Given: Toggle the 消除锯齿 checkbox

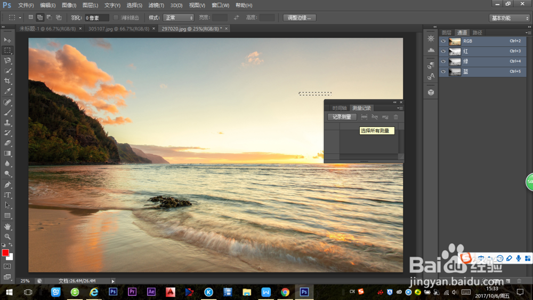Looking at the screenshot, I should click(x=116, y=18).
